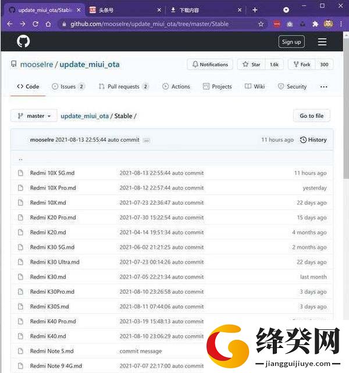Open the browser profile avatar
The image size is (349, 373).
tap(328, 24)
